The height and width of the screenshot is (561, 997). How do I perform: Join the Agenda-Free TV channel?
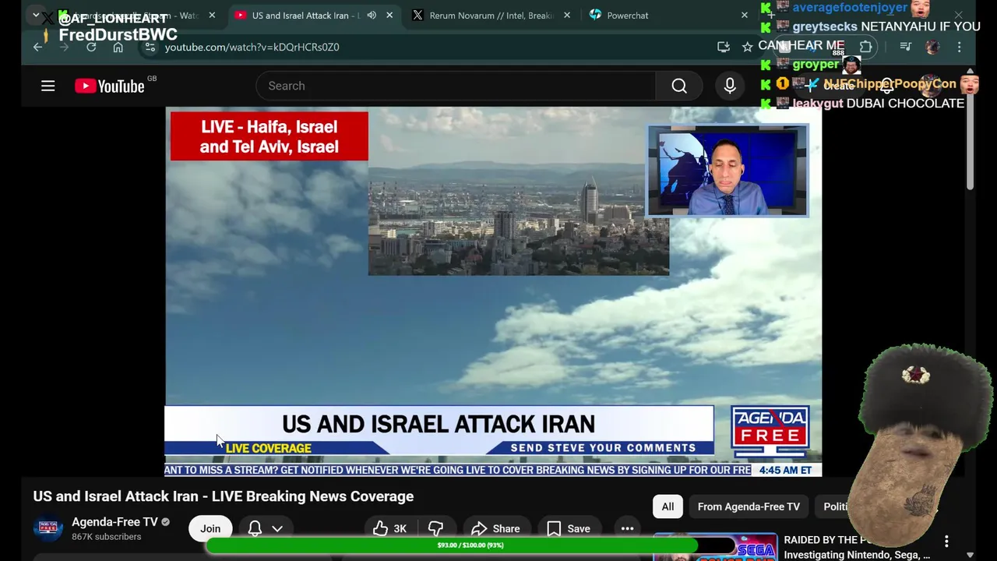tap(210, 528)
